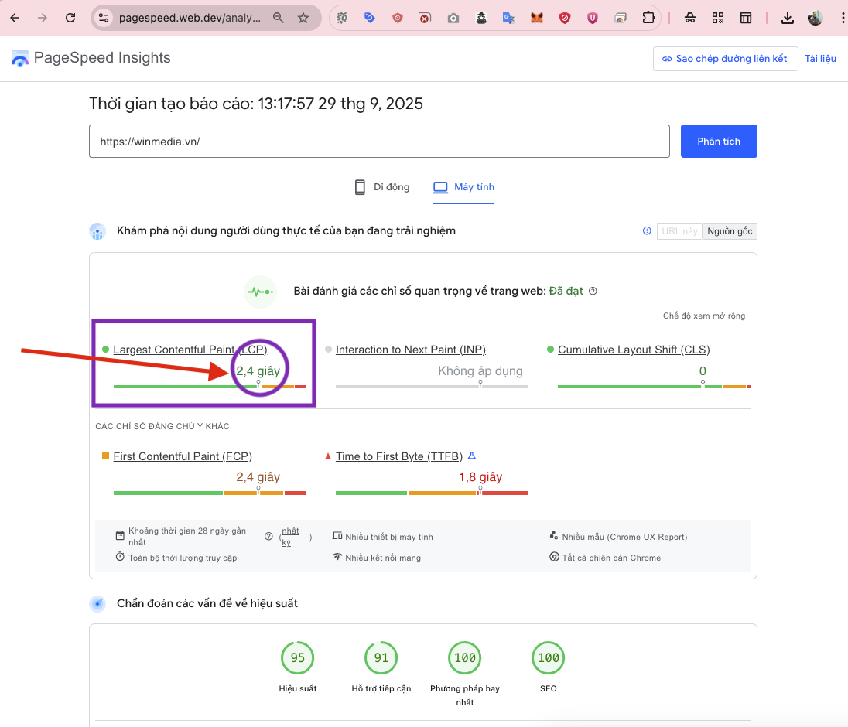Open the MetaMask fox extension icon
The height and width of the screenshot is (727, 848).
[x=537, y=18]
